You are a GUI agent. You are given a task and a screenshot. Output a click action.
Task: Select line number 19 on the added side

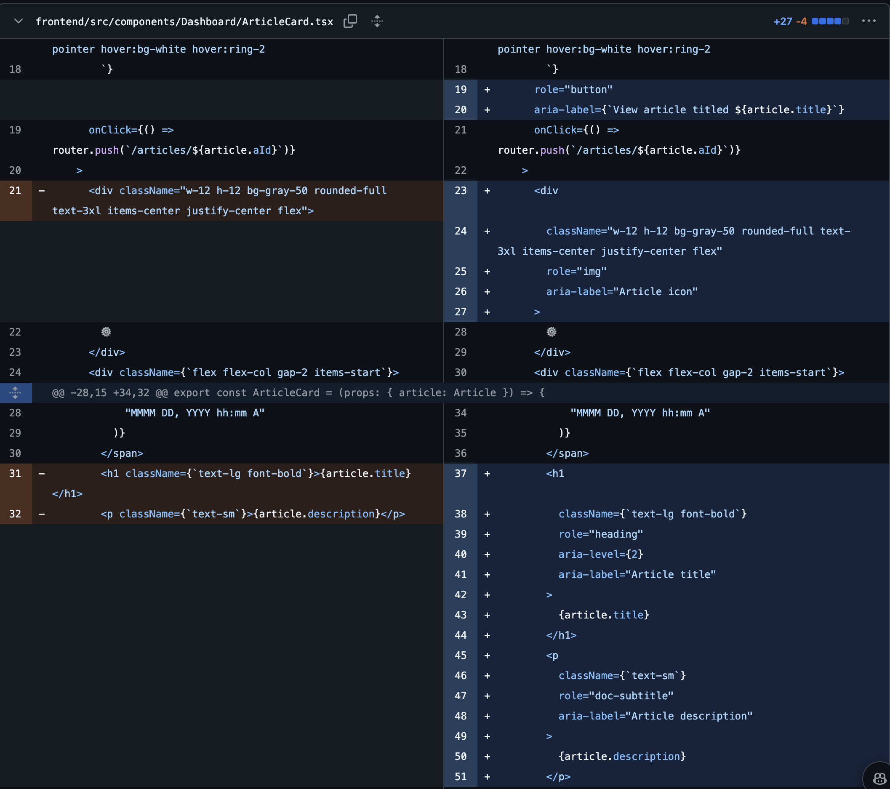[x=460, y=89]
